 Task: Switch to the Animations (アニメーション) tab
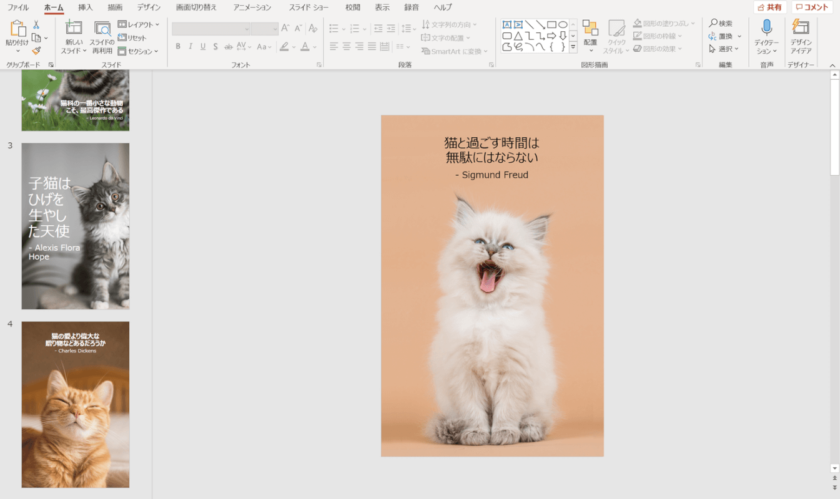coord(252,7)
